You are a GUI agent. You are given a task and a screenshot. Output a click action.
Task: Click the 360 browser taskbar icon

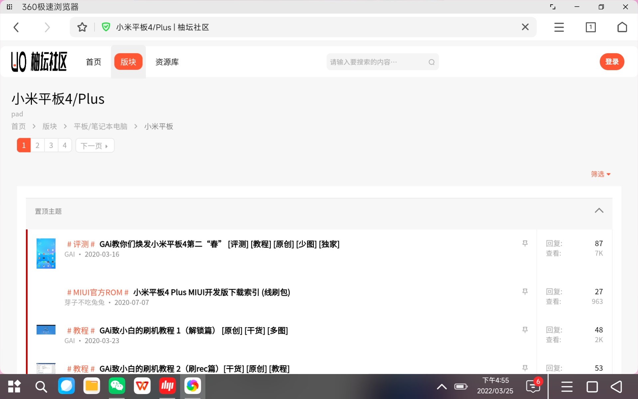point(193,386)
